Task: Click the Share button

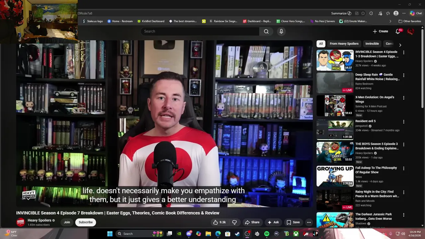Action: click(252, 222)
